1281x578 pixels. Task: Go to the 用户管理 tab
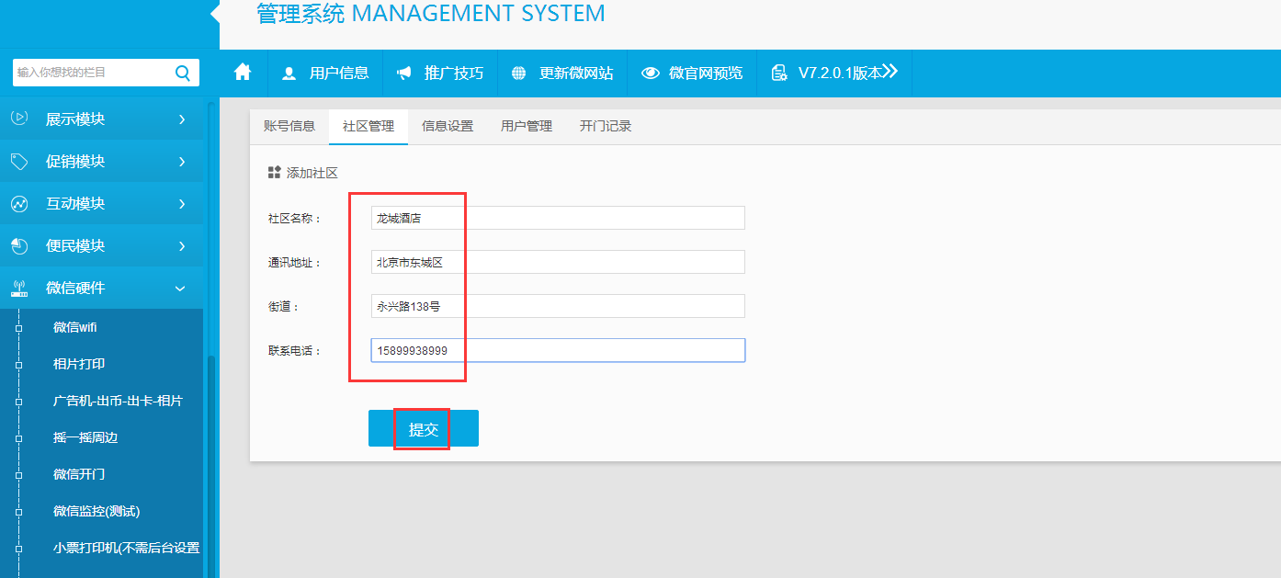[527, 126]
